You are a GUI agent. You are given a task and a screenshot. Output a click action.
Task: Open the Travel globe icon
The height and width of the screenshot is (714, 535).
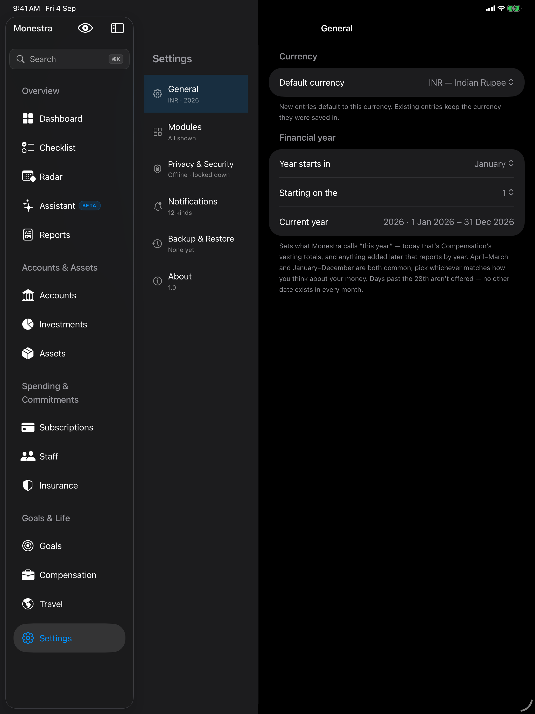click(28, 604)
